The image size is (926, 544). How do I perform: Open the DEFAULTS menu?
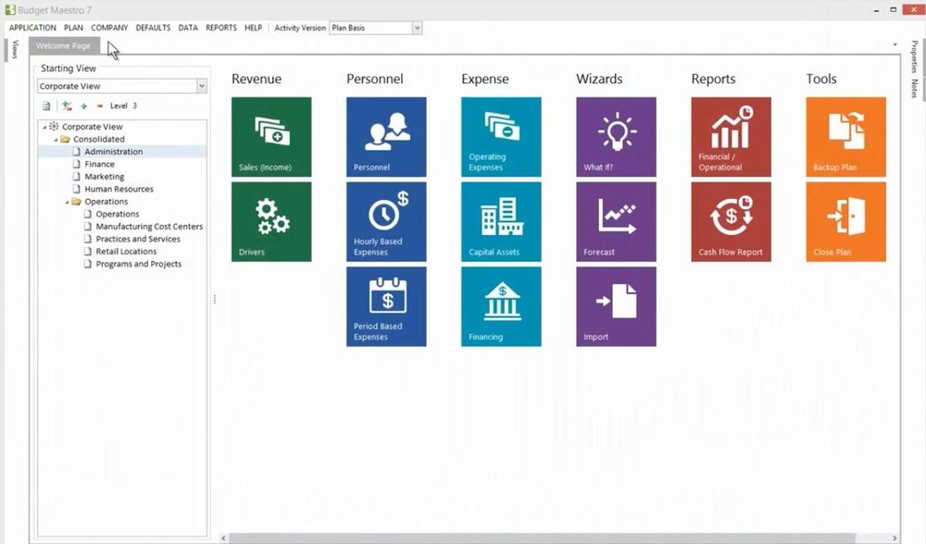point(153,28)
